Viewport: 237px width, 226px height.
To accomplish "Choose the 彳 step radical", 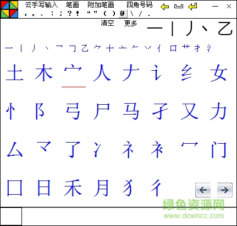I will [x=156, y=188].
